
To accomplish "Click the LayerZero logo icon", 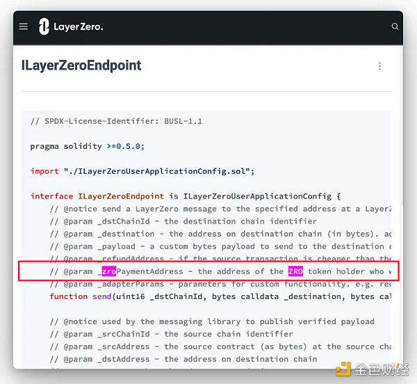I will [45, 26].
